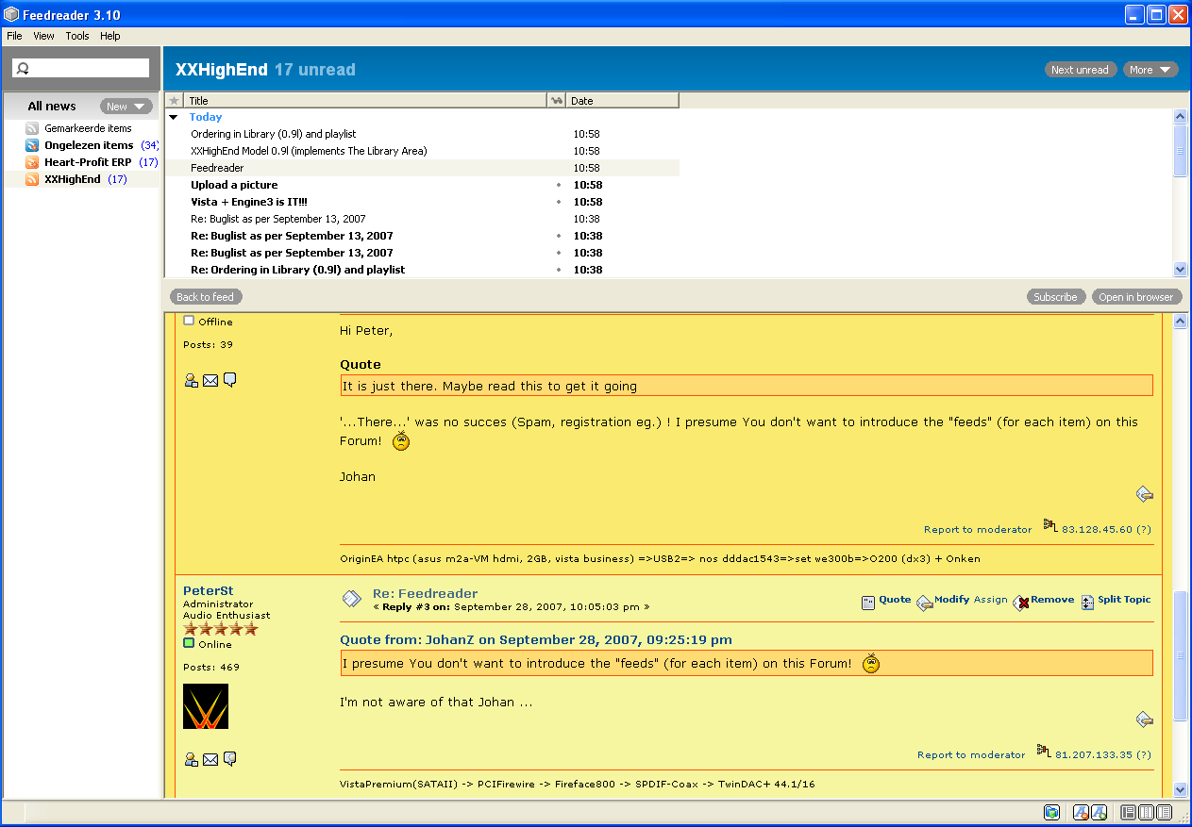This screenshot has width=1192, height=827.
Task: Click the quick-modify icon in Johan's post
Action: (1145, 493)
